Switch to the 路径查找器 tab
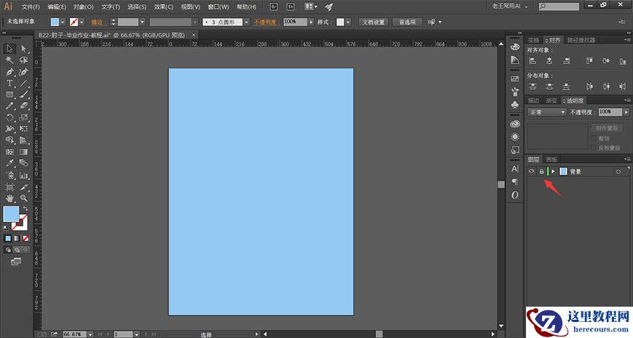 580,40
